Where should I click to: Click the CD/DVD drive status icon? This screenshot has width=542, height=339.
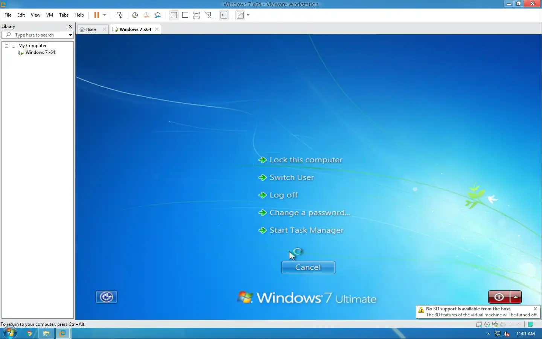tap(487, 324)
